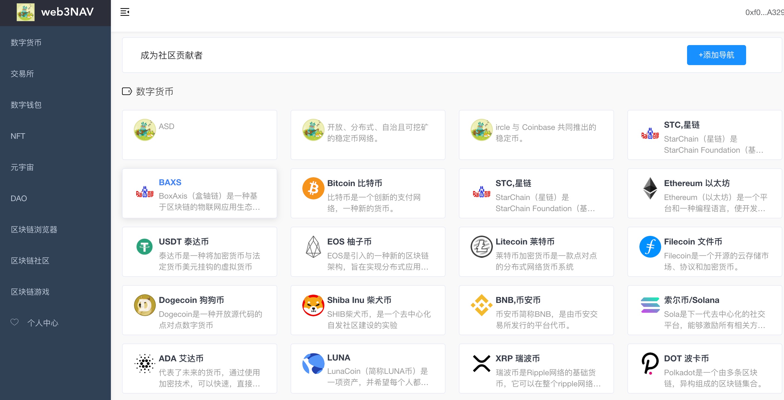The image size is (784, 400).
Task: Click the Bitcoin orange logo icon
Action: click(x=313, y=188)
